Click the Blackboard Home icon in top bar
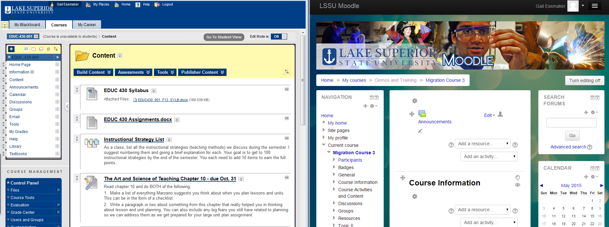This screenshot has height=227, width=609. tap(117, 5)
